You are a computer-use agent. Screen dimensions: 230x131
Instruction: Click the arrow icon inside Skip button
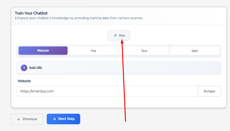(x=115, y=36)
